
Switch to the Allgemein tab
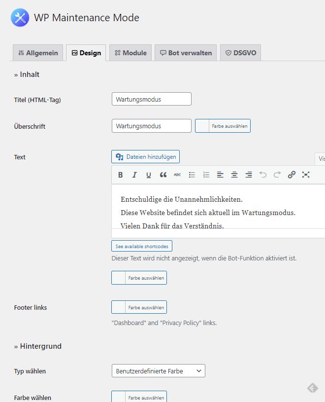pyautogui.click(x=38, y=53)
